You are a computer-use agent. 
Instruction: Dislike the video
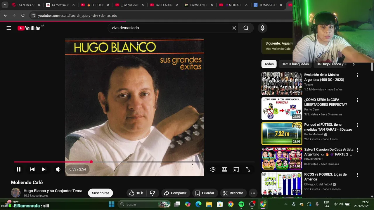tap(152, 193)
